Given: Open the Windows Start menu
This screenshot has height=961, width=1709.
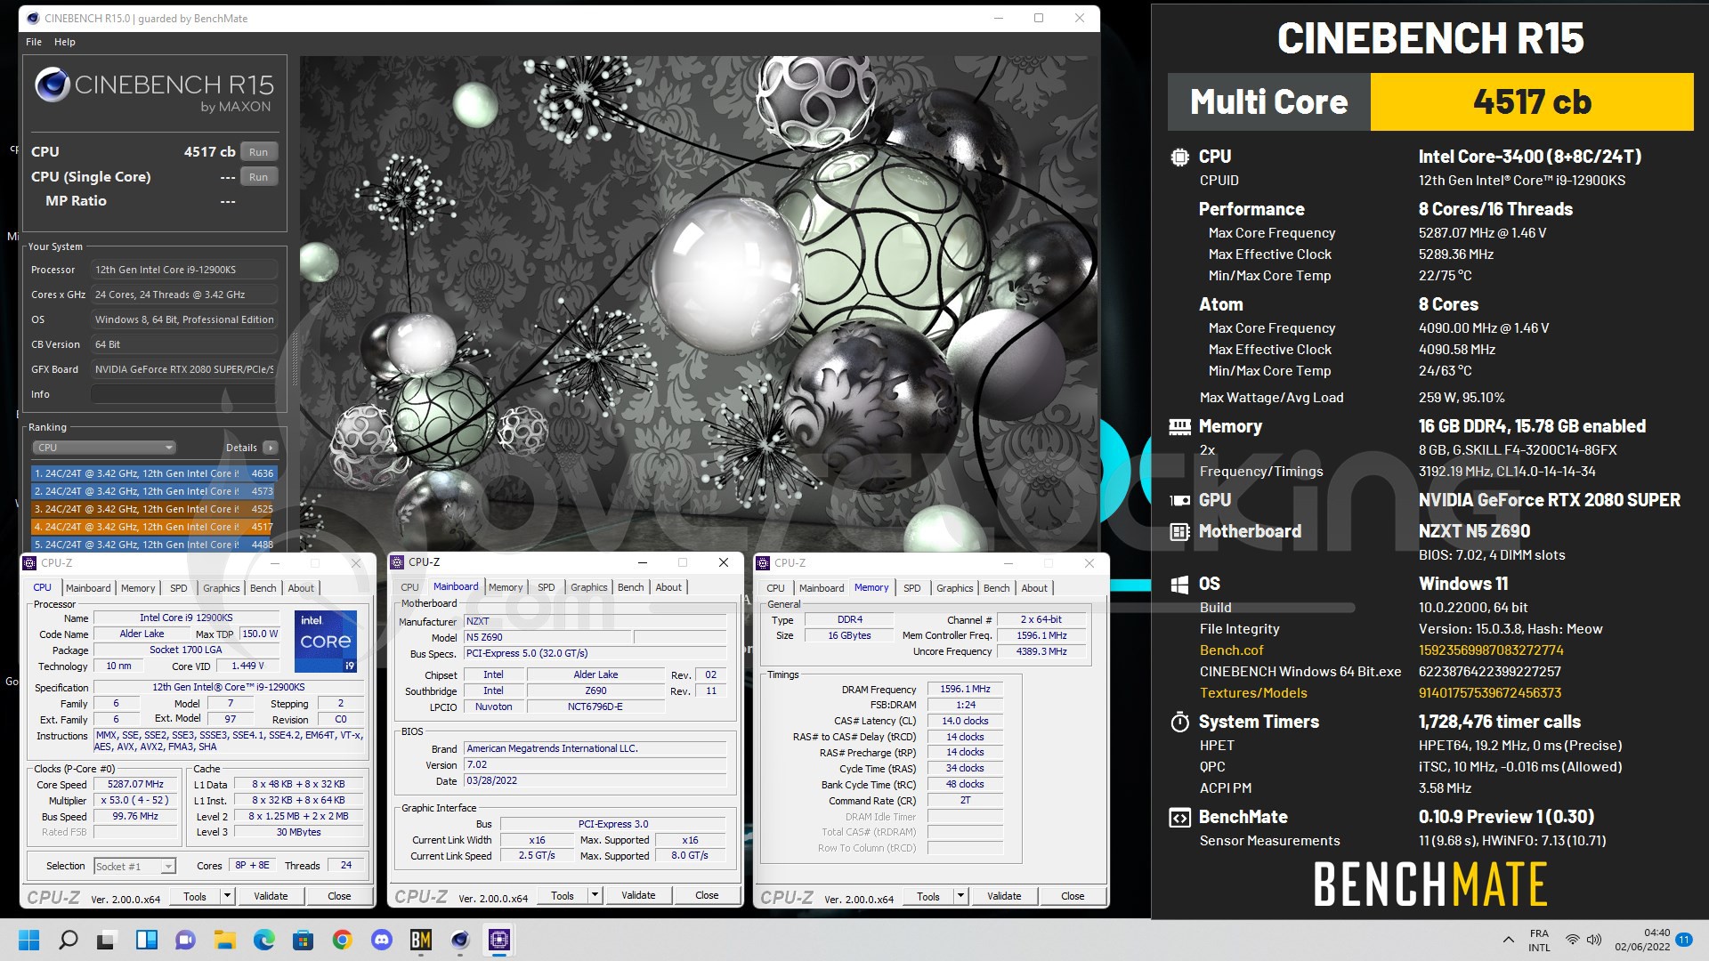Looking at the screenshot, I should coord(29,940).
